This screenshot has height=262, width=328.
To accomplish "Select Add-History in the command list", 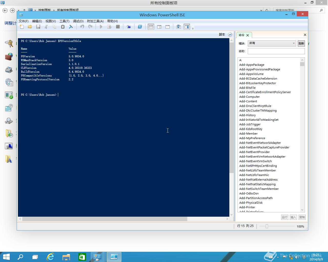I will (x=247, y=115).
